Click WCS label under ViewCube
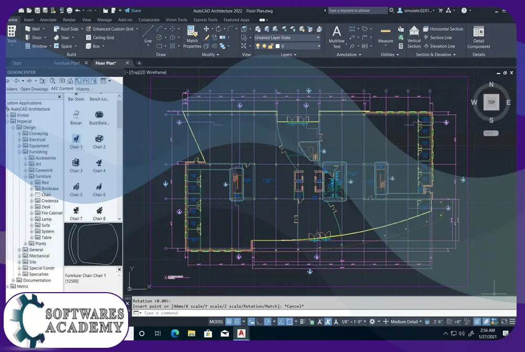The height and width of the screenshot is (352, 525). pyautogui.click(x=491, y=133)
